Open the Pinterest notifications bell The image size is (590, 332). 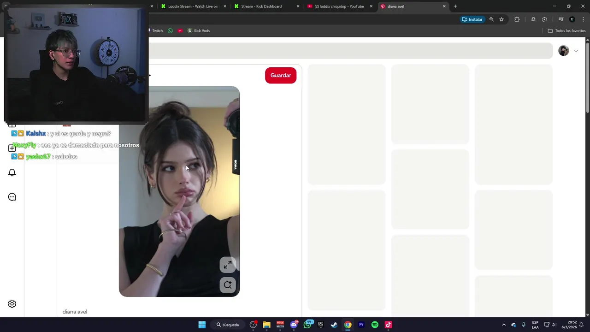pyautogui.click(x=12, y=172)
